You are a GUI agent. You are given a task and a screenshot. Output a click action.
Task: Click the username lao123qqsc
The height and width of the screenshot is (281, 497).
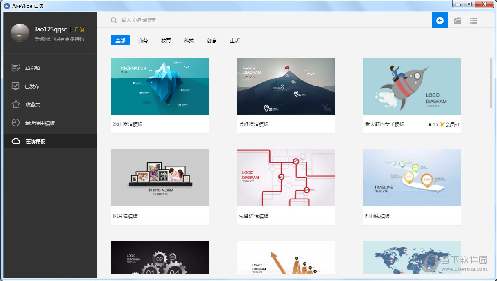tap(51, 29)
